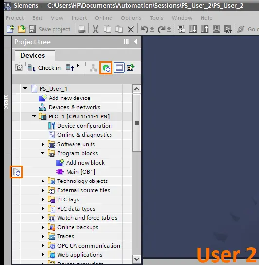Click the refresh marker icon beside Main [OB1]
The height and width of the screenshot is (265, 259).
(x=17, y=172)
